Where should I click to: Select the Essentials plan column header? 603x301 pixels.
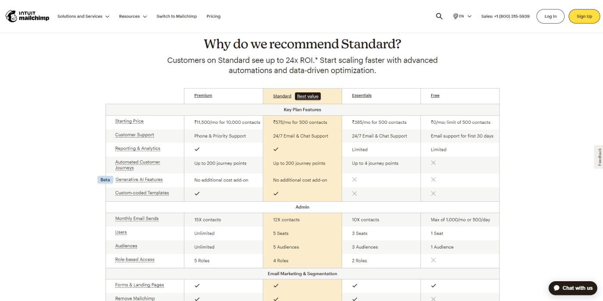pos(362,95)
